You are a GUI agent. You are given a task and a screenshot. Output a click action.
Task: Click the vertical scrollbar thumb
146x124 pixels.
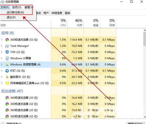pos(145,39)
